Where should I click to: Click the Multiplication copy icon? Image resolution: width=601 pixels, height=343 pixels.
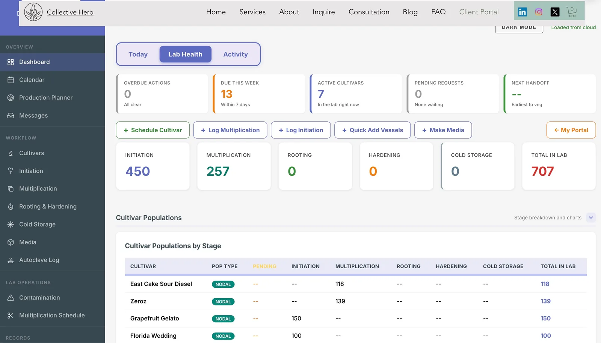11,189
